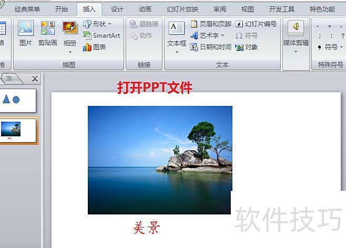This screenshot has width=346, height=248.
Task: Select the 插入 ribbon tab
Action: point(89,9)
